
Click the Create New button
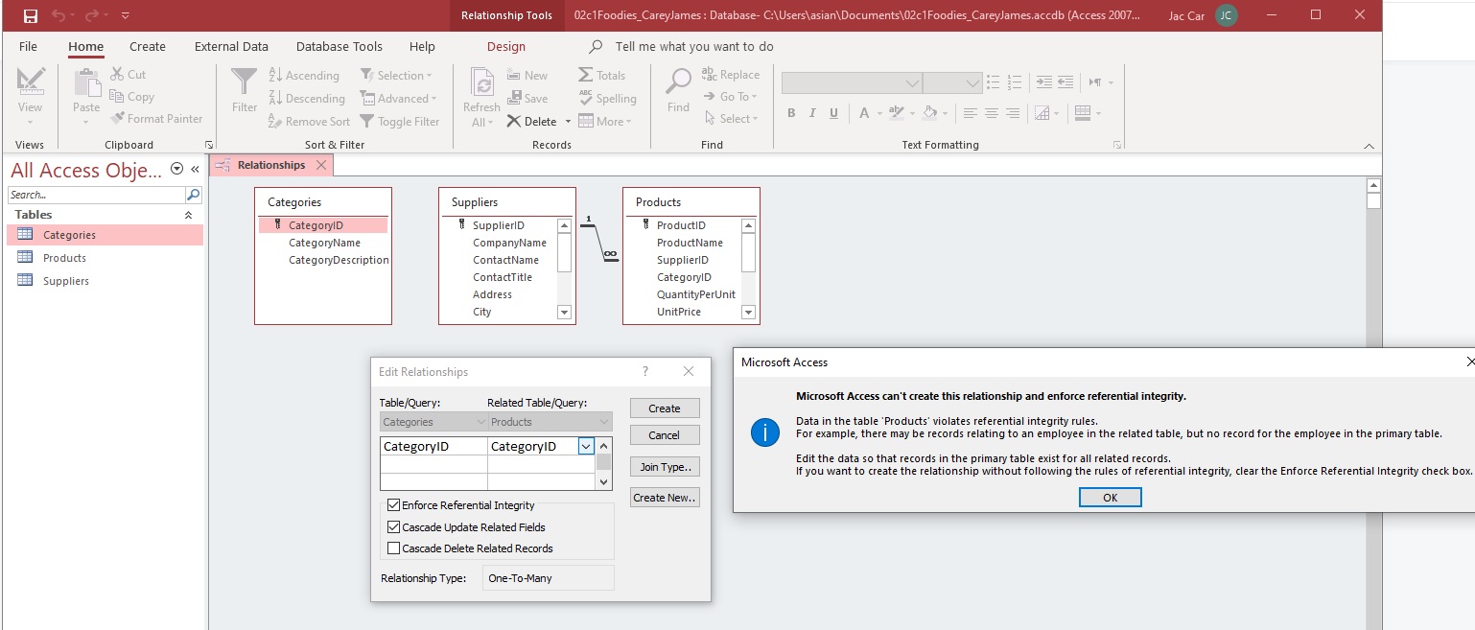tap(665, 498)
